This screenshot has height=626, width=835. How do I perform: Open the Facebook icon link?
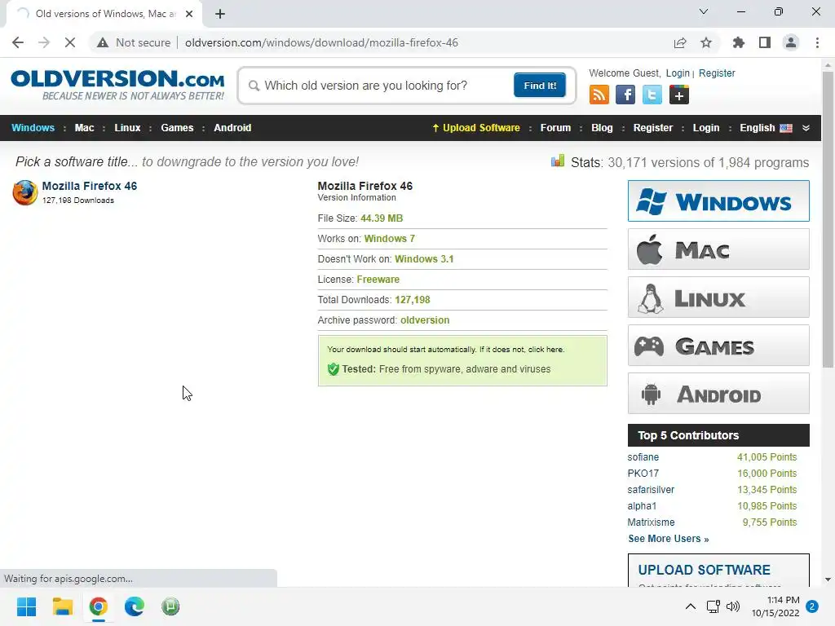pos(625,95)
